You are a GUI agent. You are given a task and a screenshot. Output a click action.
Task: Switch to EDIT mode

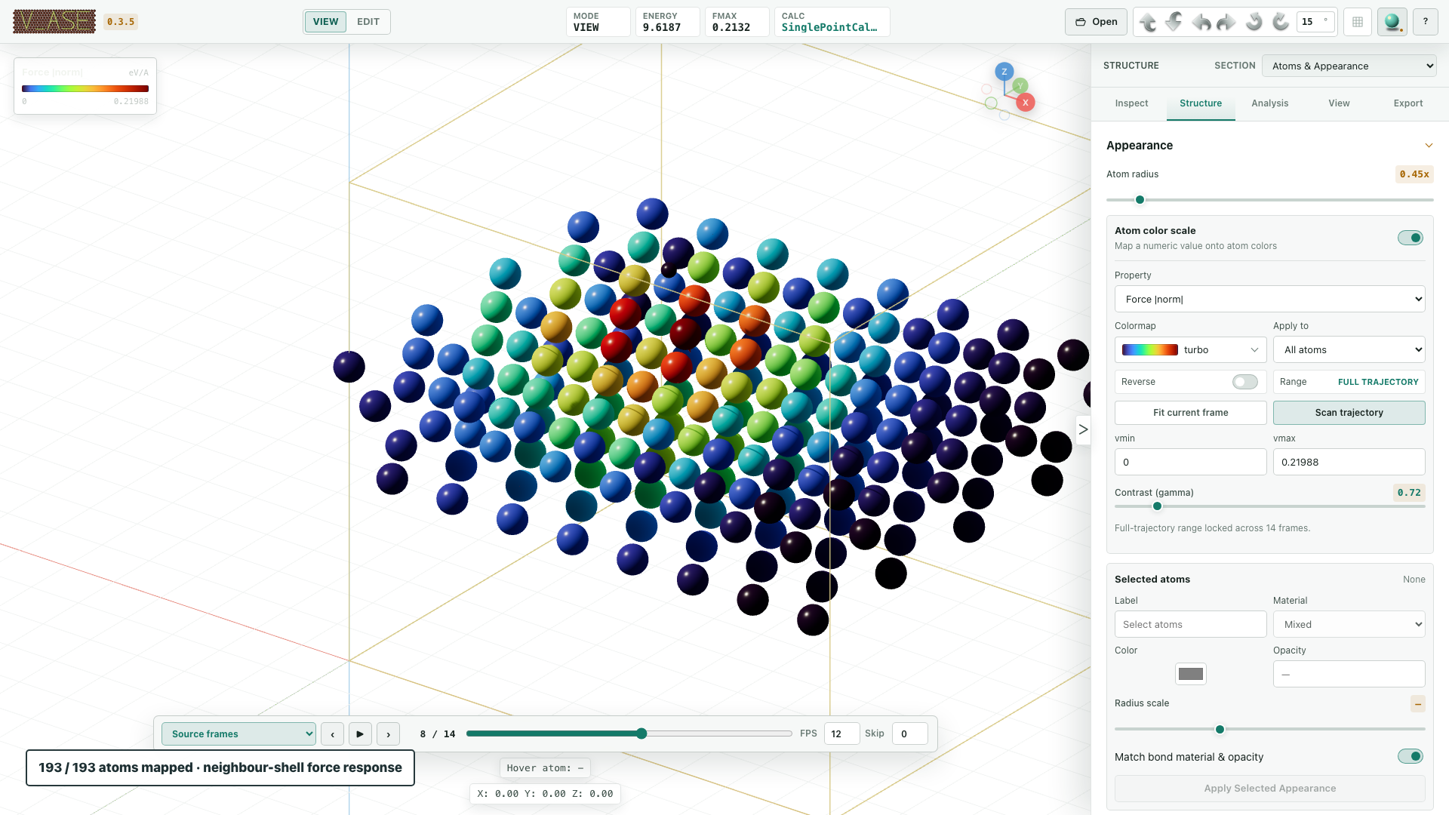368,22
